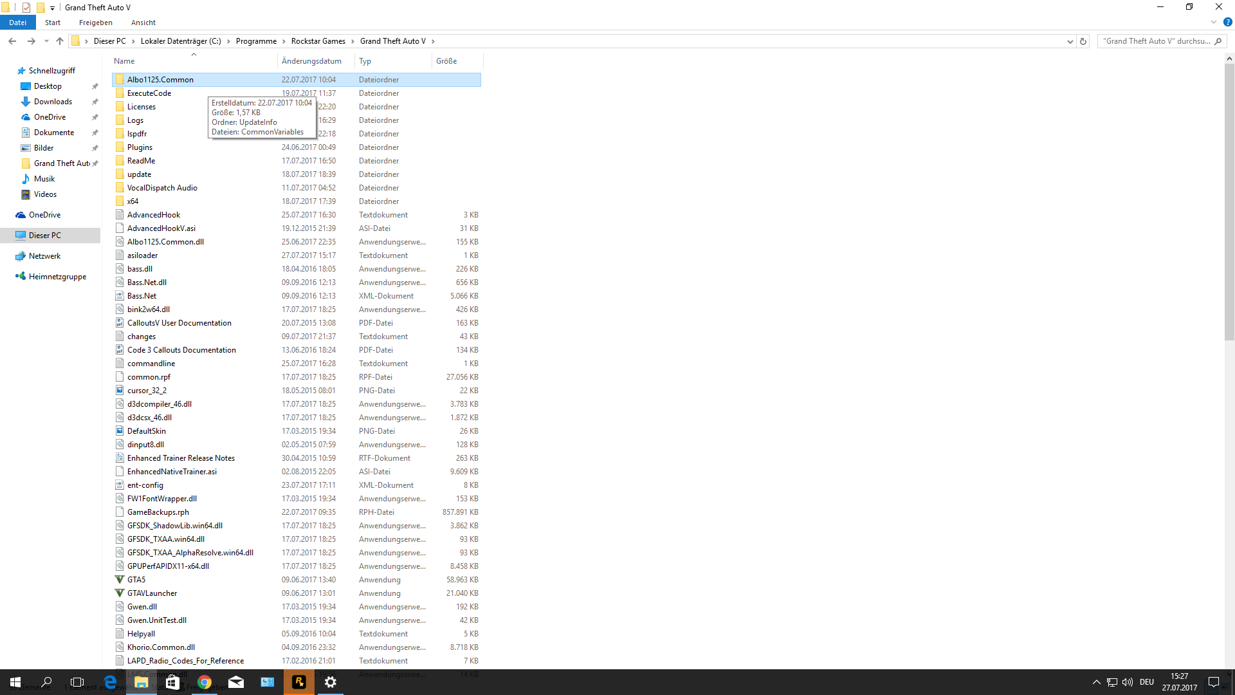1235x695 pixels.
Task: Open the address bar history dropdown
Action: pyautogui.click(x=1070, y=41)
